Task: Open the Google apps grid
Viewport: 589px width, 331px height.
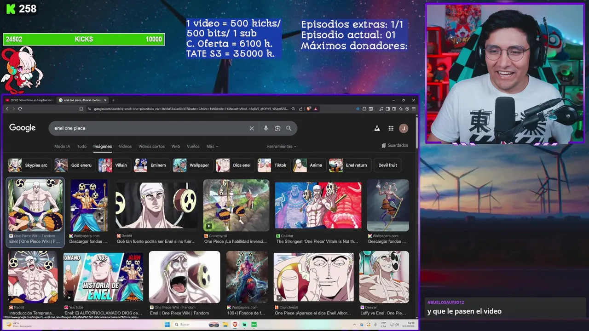Action: pyautogui.click(x=391, y=128)
